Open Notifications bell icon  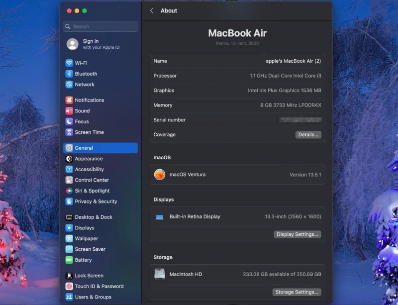69,100
